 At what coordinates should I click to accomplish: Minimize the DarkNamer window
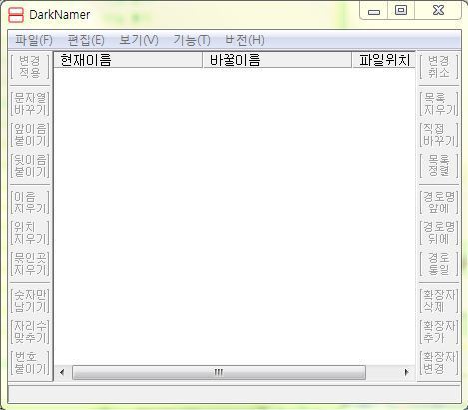[374, 11]
